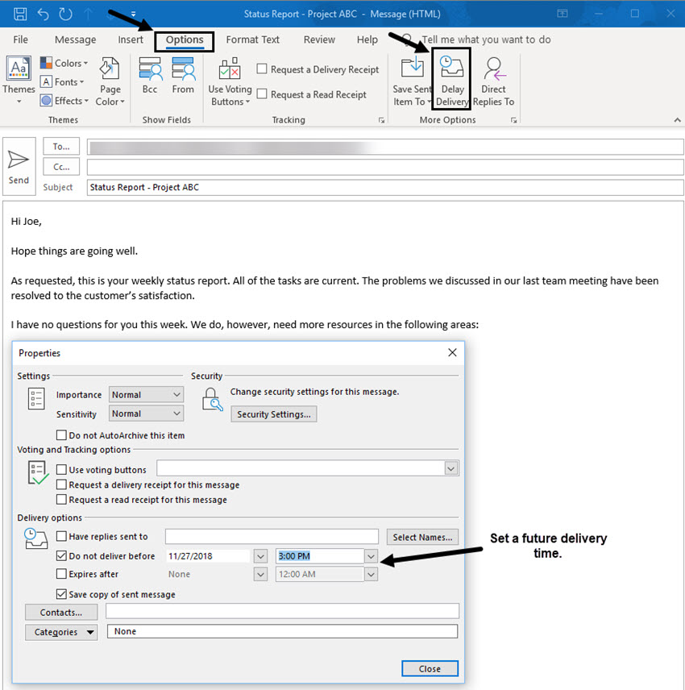The image size is (685, 690).
Task: Open the Themes gallery
Action: 18,78
